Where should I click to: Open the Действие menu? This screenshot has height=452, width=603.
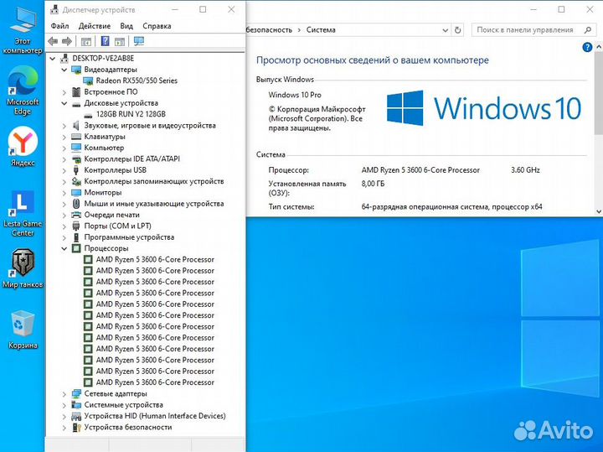point(95,26)
